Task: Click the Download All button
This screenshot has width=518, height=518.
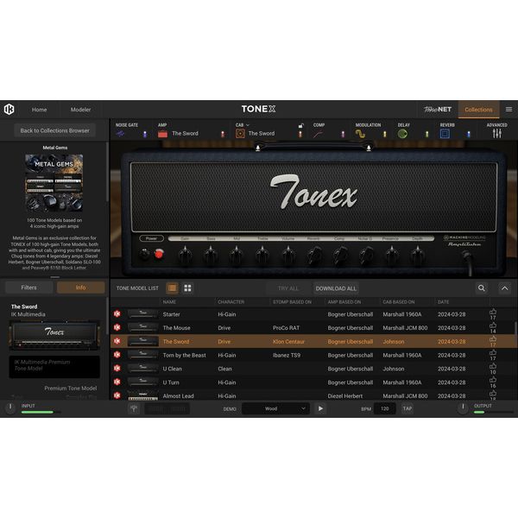Action: (336, 288)
